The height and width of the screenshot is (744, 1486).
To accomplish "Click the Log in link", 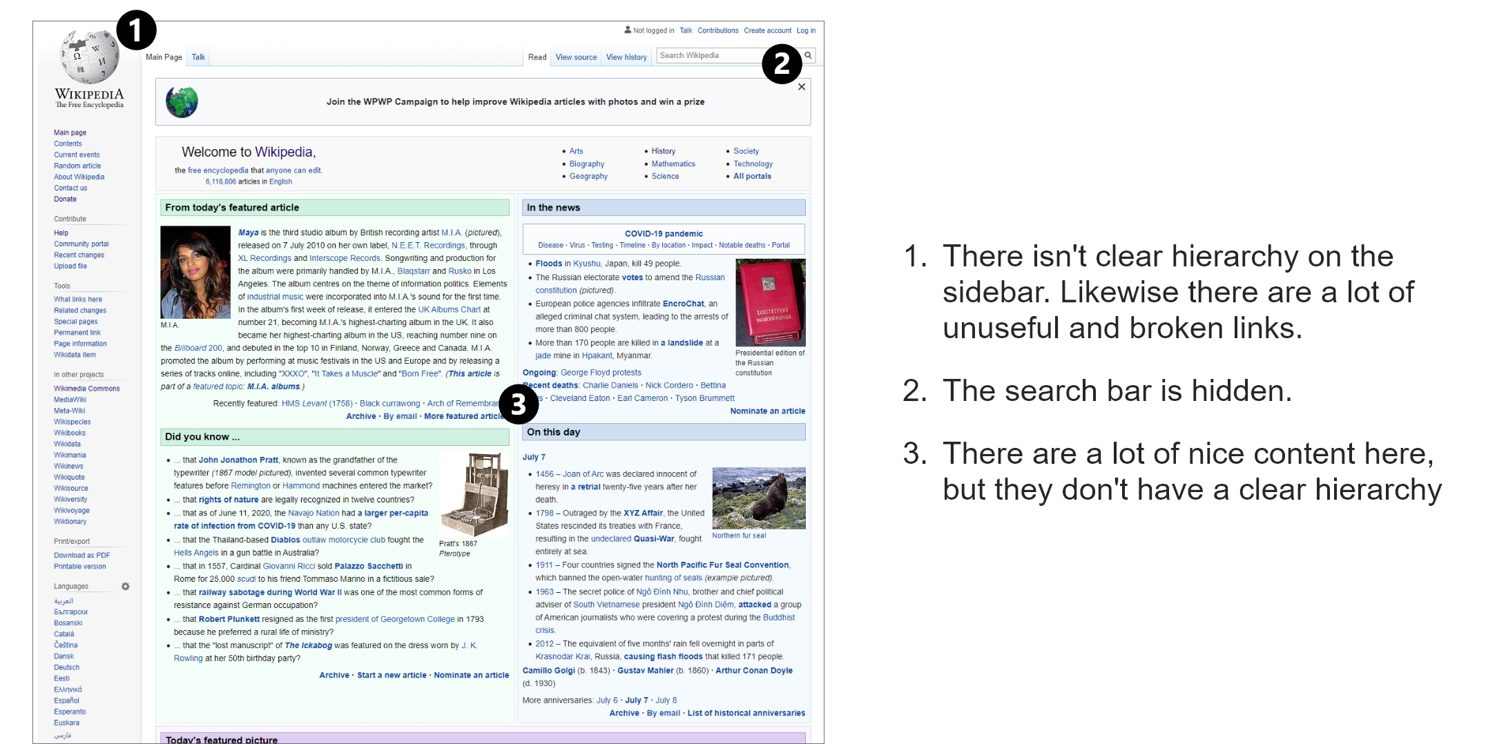I will coord(806,30).
